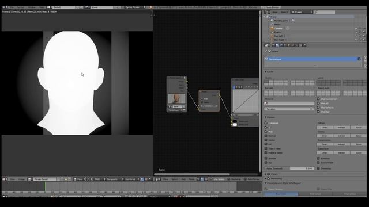The image size is (369, 207).
Task: Expand the Views panel
Action: coord(266,174)
